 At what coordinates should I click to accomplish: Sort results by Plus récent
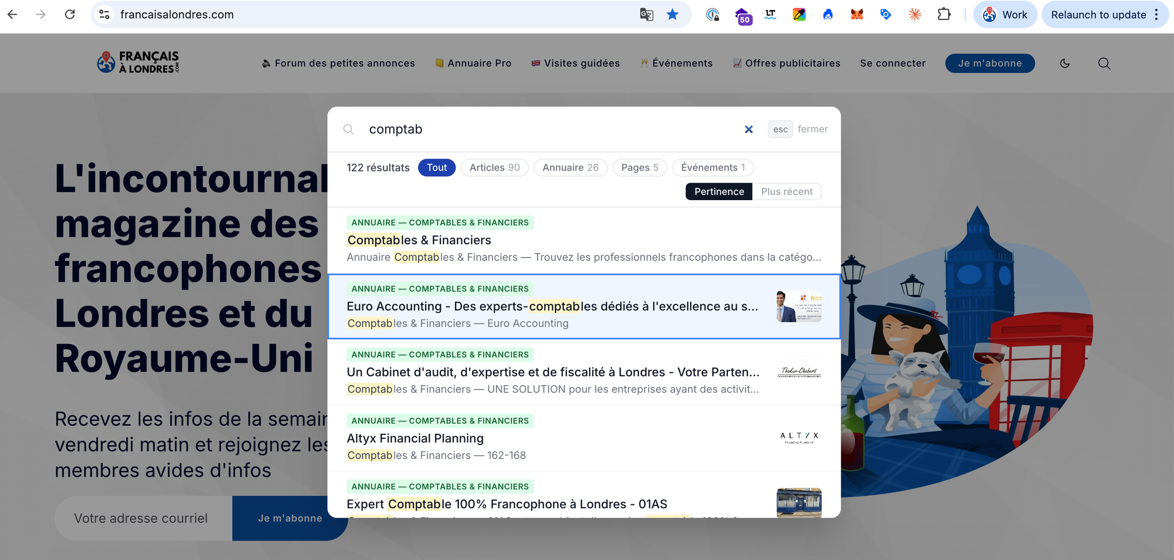click(787, 191)
